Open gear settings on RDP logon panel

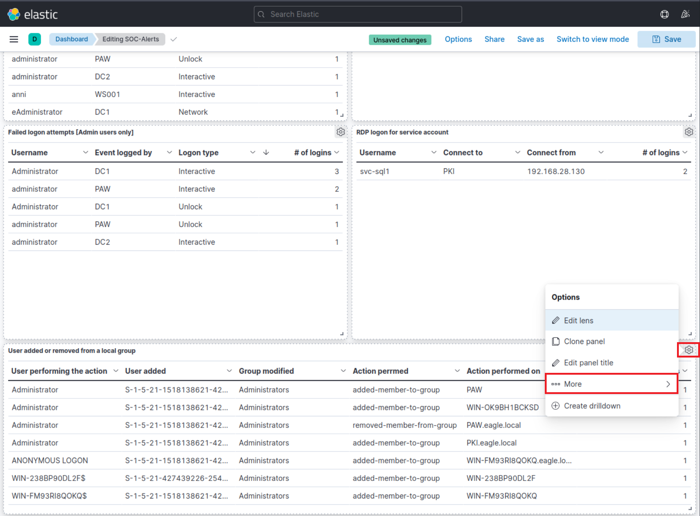(689, 132)
